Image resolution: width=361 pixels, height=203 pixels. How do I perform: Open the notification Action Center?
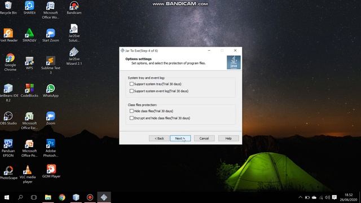[334, 197]
